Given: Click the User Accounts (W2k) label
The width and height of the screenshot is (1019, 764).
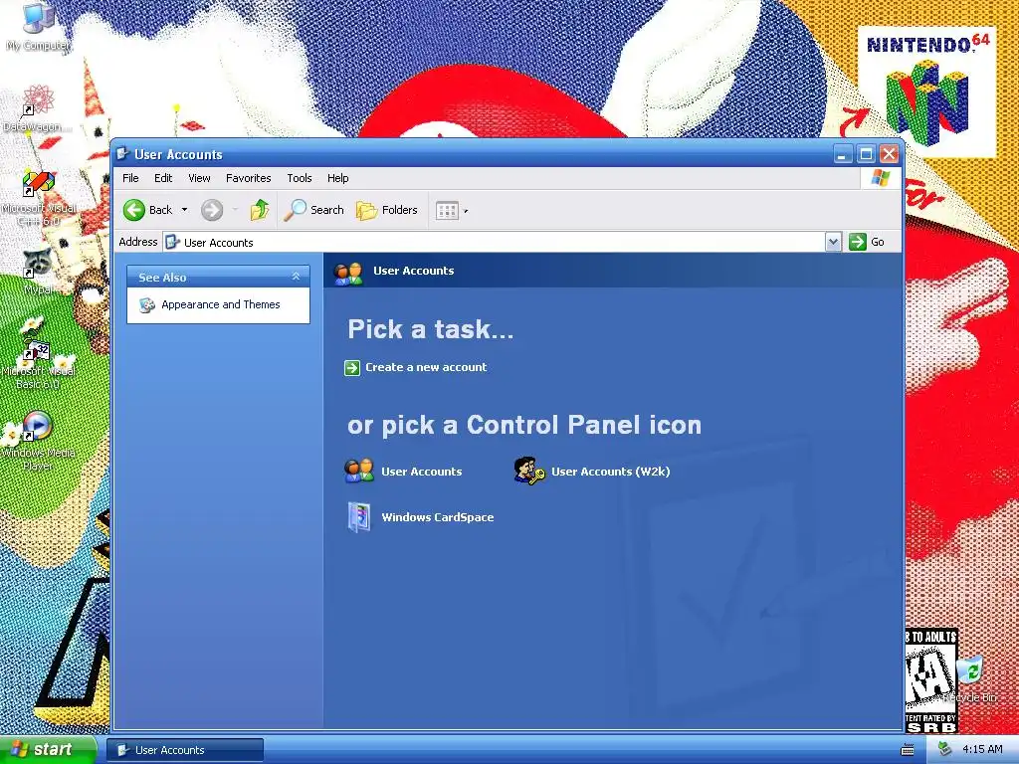Looking at the screenshot, I should pos(610,472).
